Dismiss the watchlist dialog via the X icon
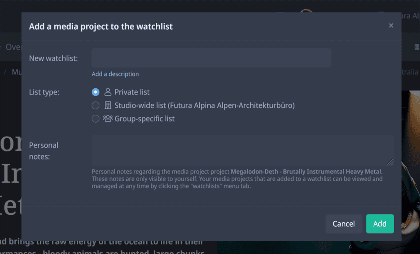The width and height of the screenshot is (420, 254). (391, 25)
